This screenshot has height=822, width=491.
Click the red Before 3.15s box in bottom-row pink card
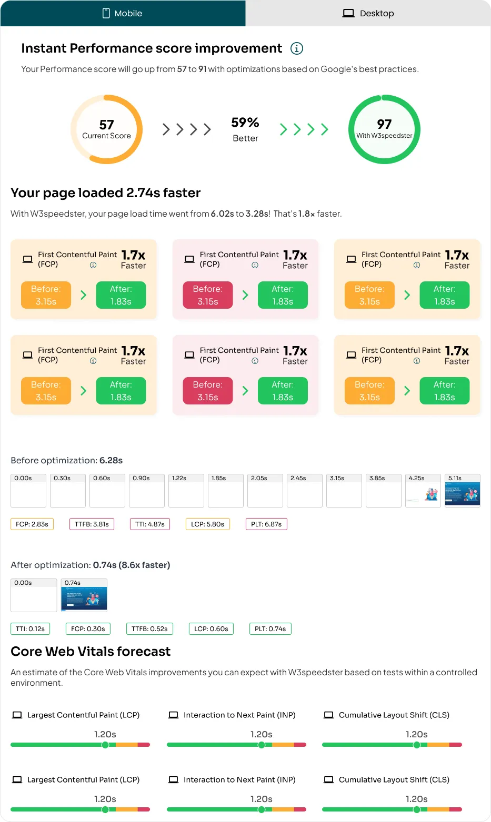pos(208,391)
